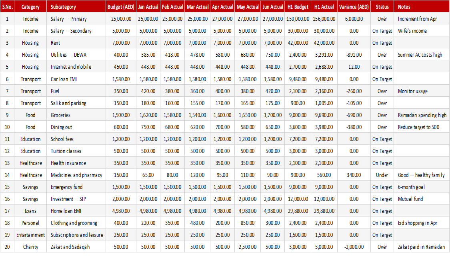Select the Salary — Primary cell

point(76,19)
